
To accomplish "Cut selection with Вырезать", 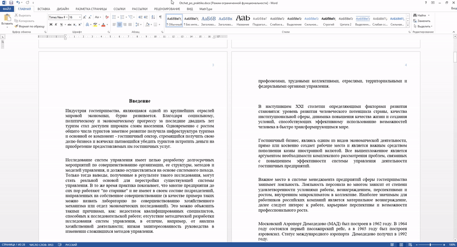I will tap(23, 15).
